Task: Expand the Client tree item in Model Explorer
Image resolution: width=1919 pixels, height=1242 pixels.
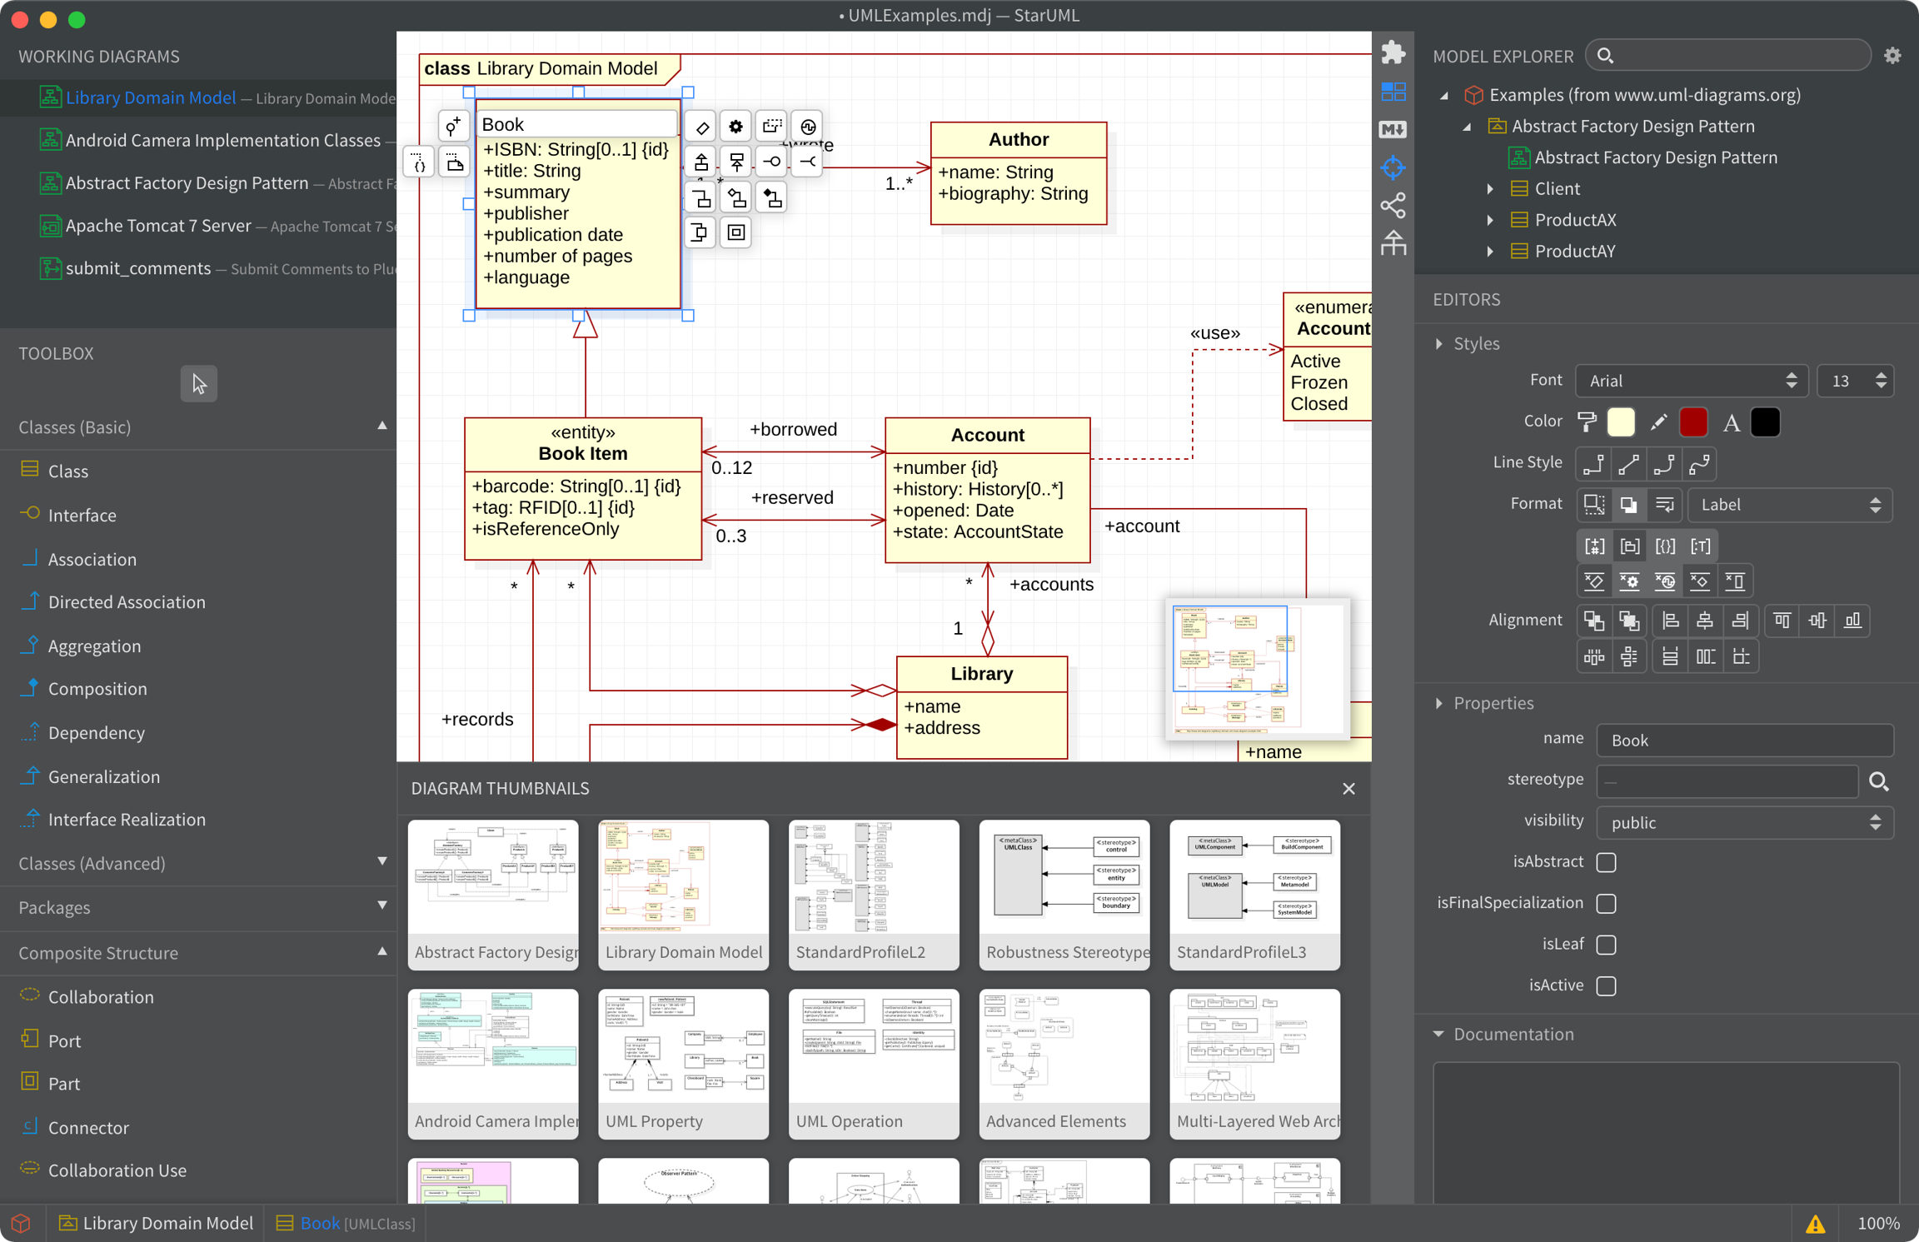Action: coord(1490,188)
